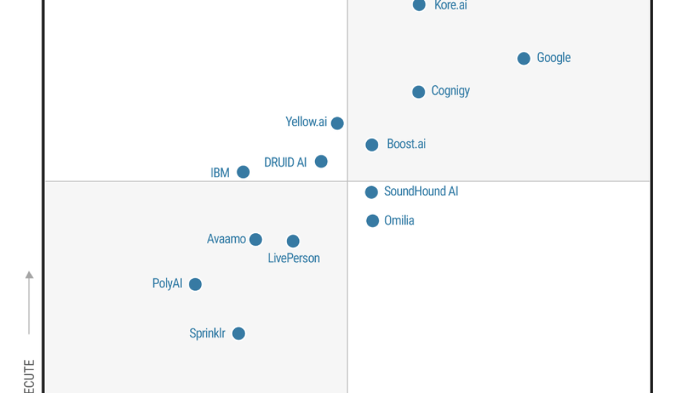Image resolution: width=688 pixels, height=393 pixels.
Task: Click the LivePerson data point dot
Action: pyautogui.click(x=293, y=241)
